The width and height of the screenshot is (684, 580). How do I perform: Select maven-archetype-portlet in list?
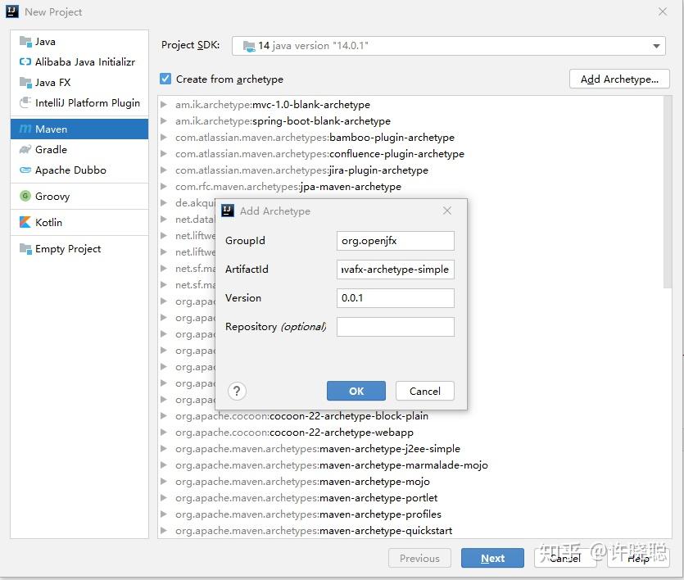point(306,497)
